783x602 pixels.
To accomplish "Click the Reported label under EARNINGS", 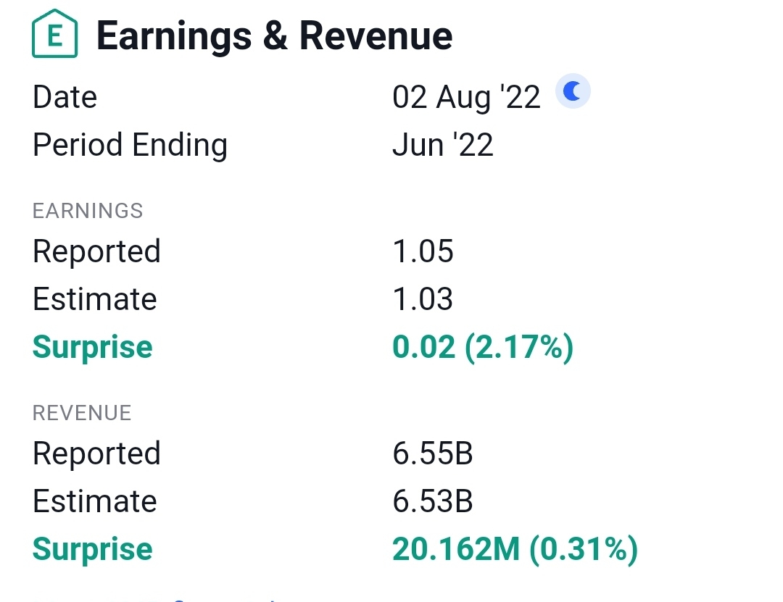I will [x=96, y=251].
